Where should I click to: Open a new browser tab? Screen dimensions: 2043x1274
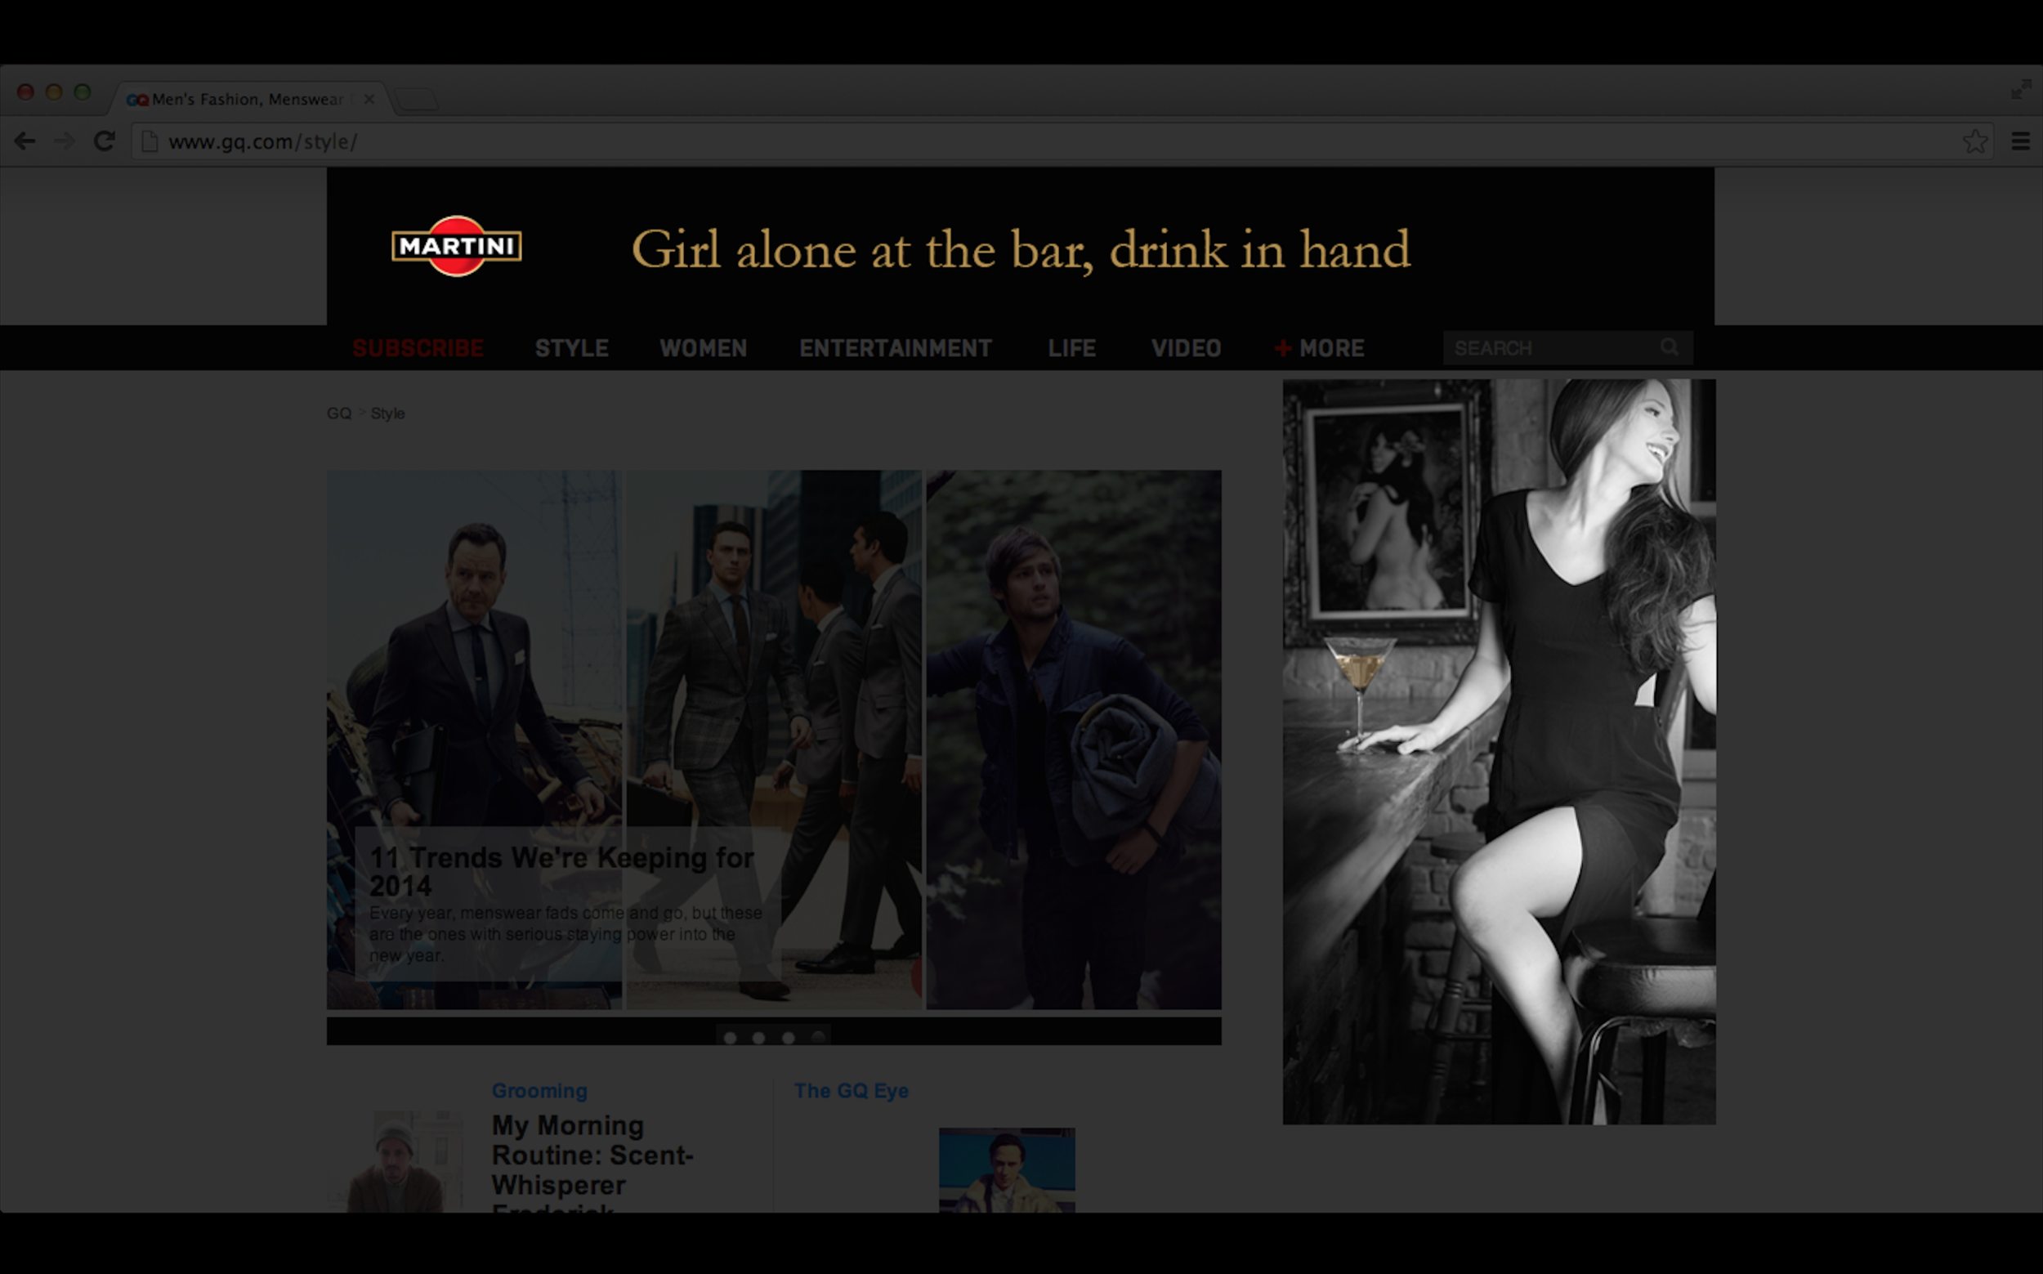click(x=417, y=101)
